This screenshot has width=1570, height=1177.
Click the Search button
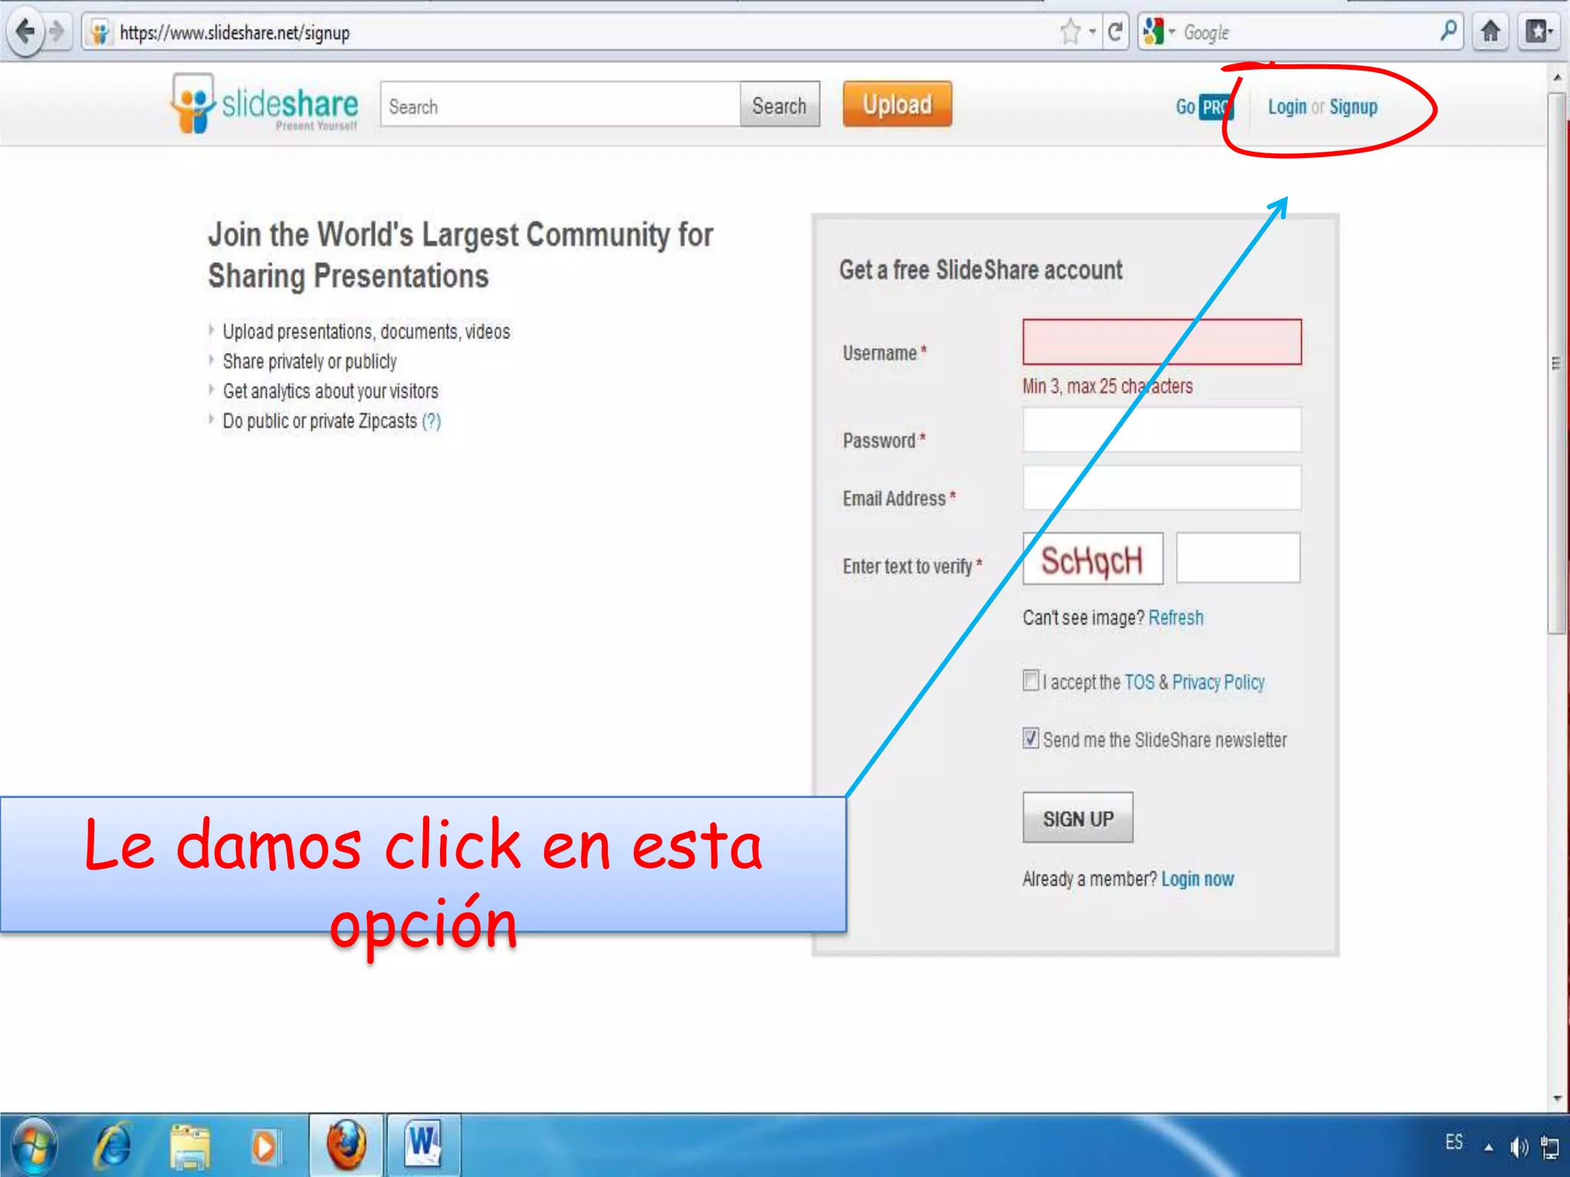pos(779,105)
